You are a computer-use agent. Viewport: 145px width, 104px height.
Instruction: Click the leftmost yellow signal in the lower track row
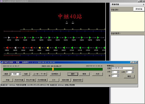pyautogui.click(x=39, y=48)
